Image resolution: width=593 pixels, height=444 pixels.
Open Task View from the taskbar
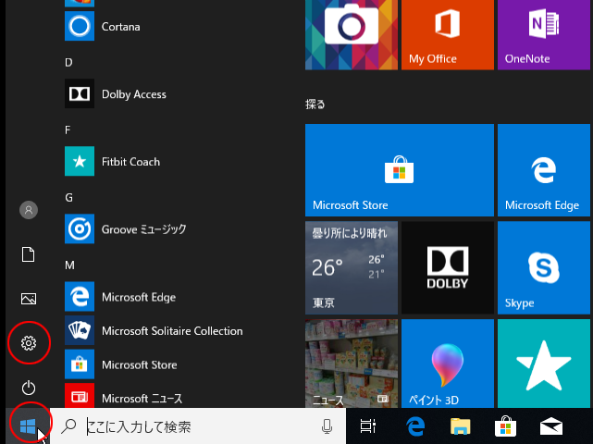tap(367, 426)
